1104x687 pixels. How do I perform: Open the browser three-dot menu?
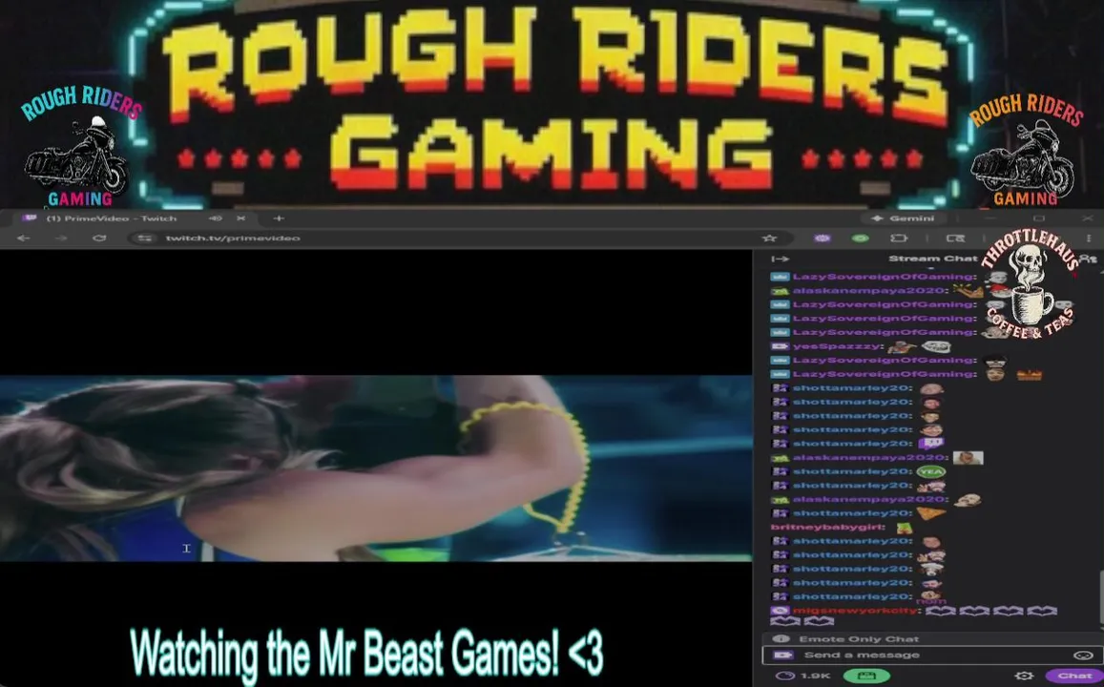[1089, 238]
